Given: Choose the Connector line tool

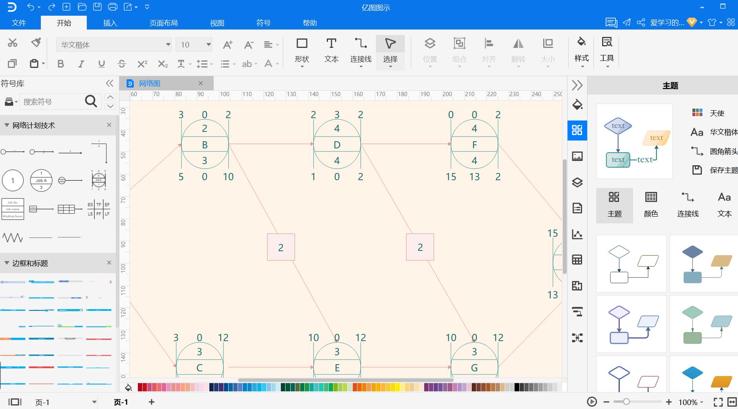Looking at the screenshot, I should (x=361, y=50).
